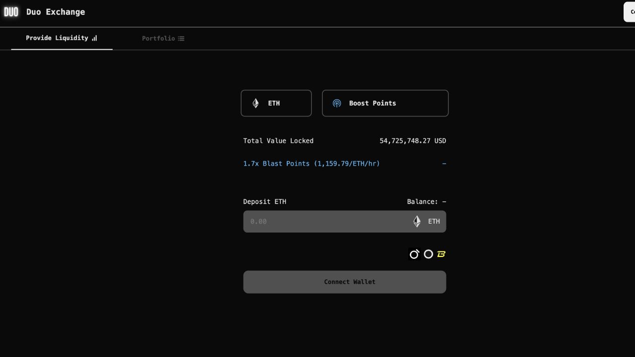The width and height of the screenshot is (635, 357).
Task: Click the blue signal icon in Boost Points
Action: (337, 103)
